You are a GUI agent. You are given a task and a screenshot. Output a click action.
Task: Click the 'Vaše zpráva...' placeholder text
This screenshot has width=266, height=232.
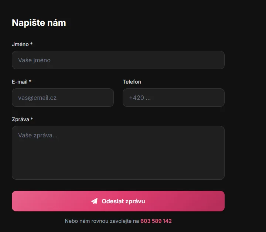(38, 135)
